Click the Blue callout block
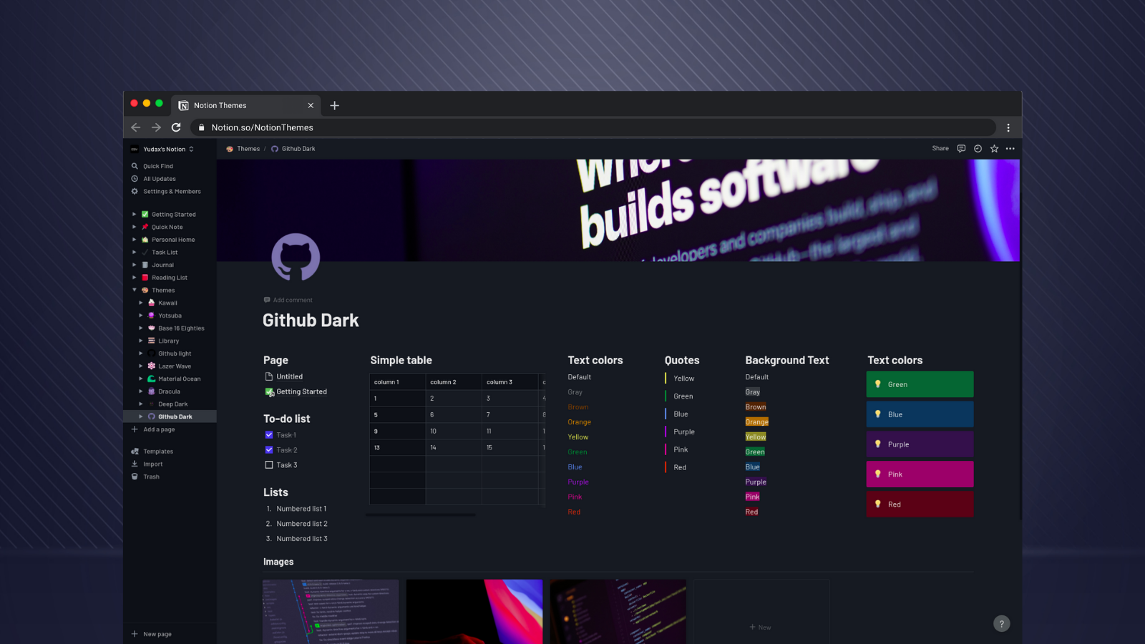 click(920, 414)
